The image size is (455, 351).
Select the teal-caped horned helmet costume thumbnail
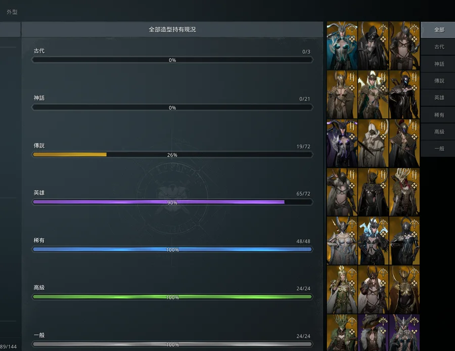[x=342, y=46]
